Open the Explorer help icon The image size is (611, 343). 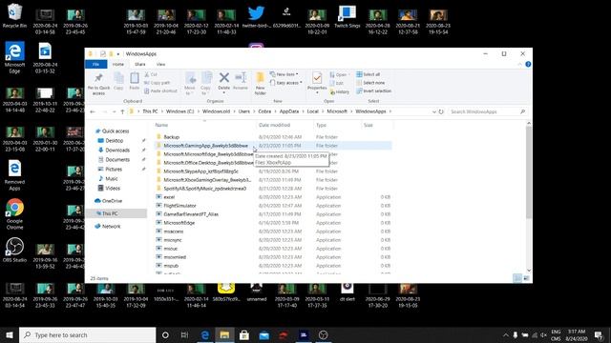(528, 64)
